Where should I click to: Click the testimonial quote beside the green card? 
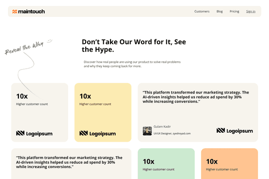(69, 162)
